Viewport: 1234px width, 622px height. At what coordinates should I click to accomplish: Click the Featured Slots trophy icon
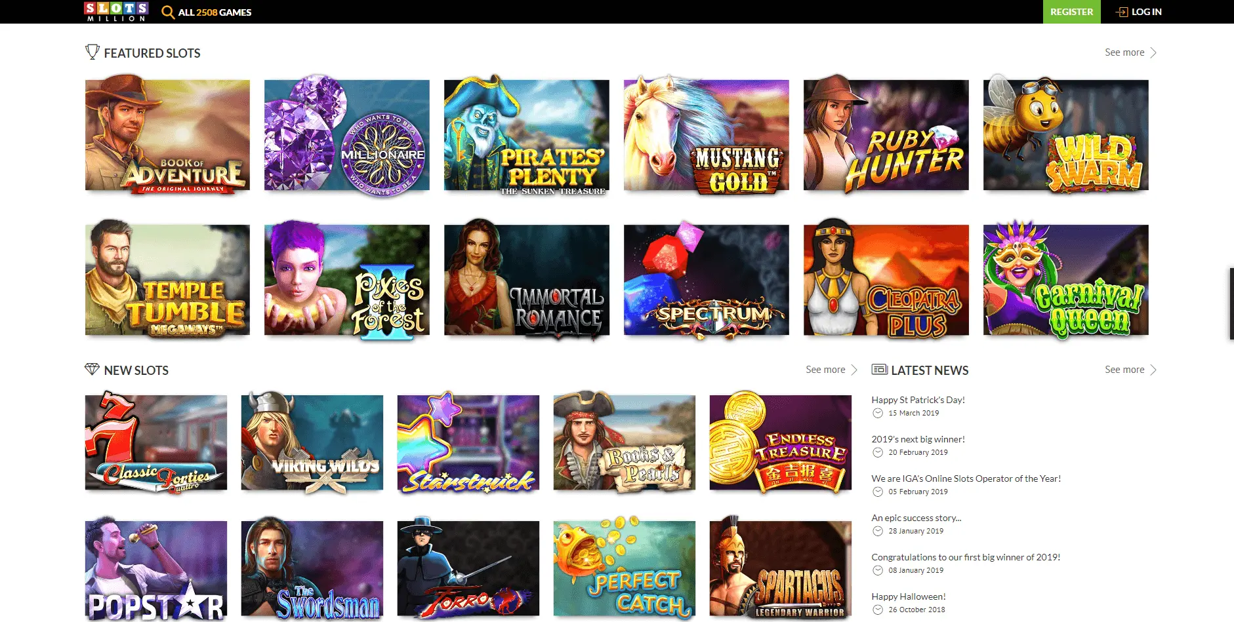[93, 52]
